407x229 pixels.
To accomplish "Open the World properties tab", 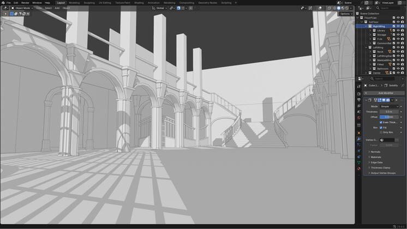I will pos(359,118).
